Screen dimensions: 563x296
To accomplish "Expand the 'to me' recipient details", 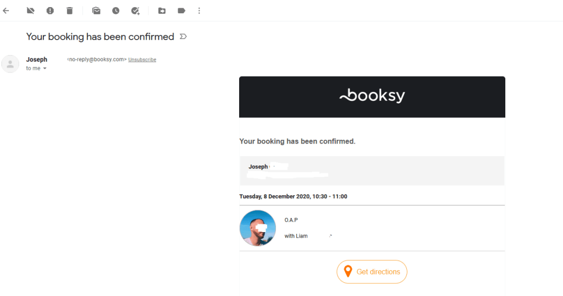I will pyautogui.click(x=45, y=69).
